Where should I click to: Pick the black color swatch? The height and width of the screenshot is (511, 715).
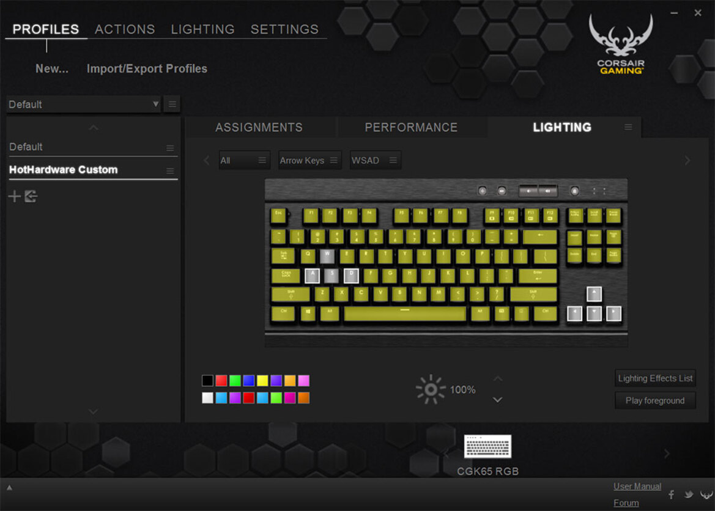click(207, 381)
